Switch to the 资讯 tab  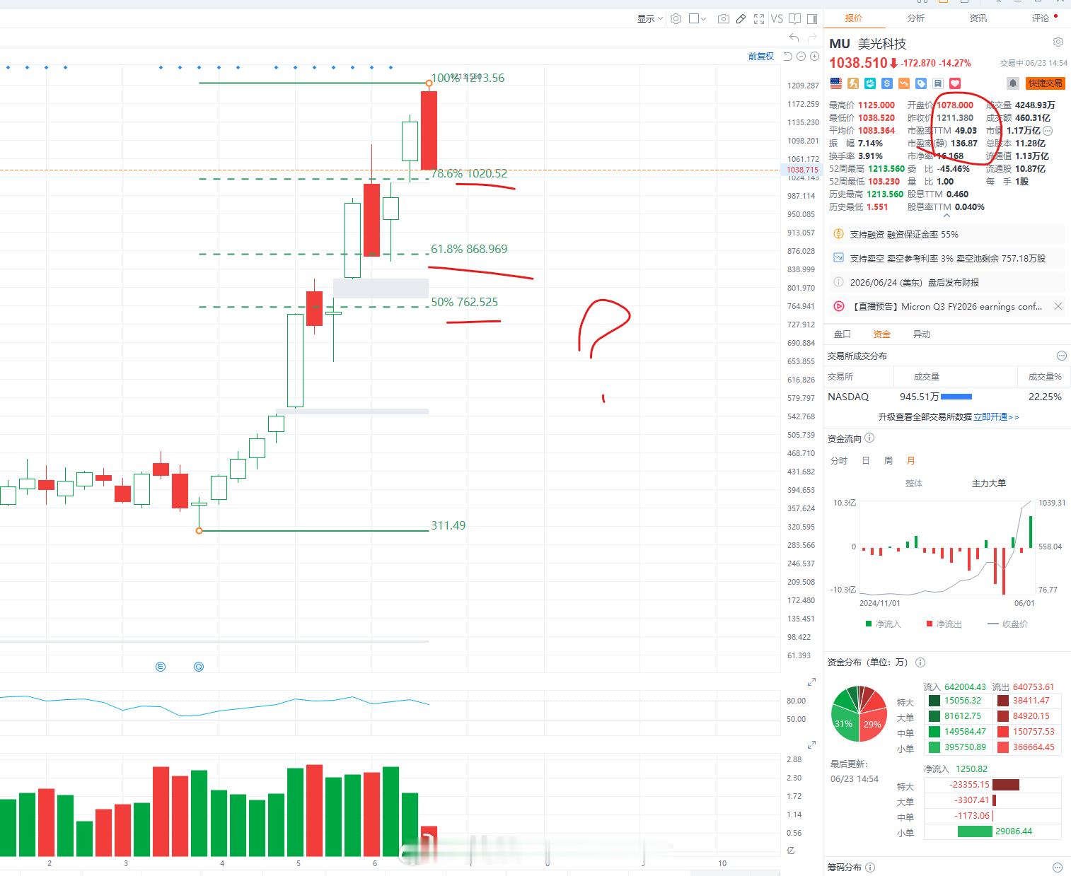(978, 18)
